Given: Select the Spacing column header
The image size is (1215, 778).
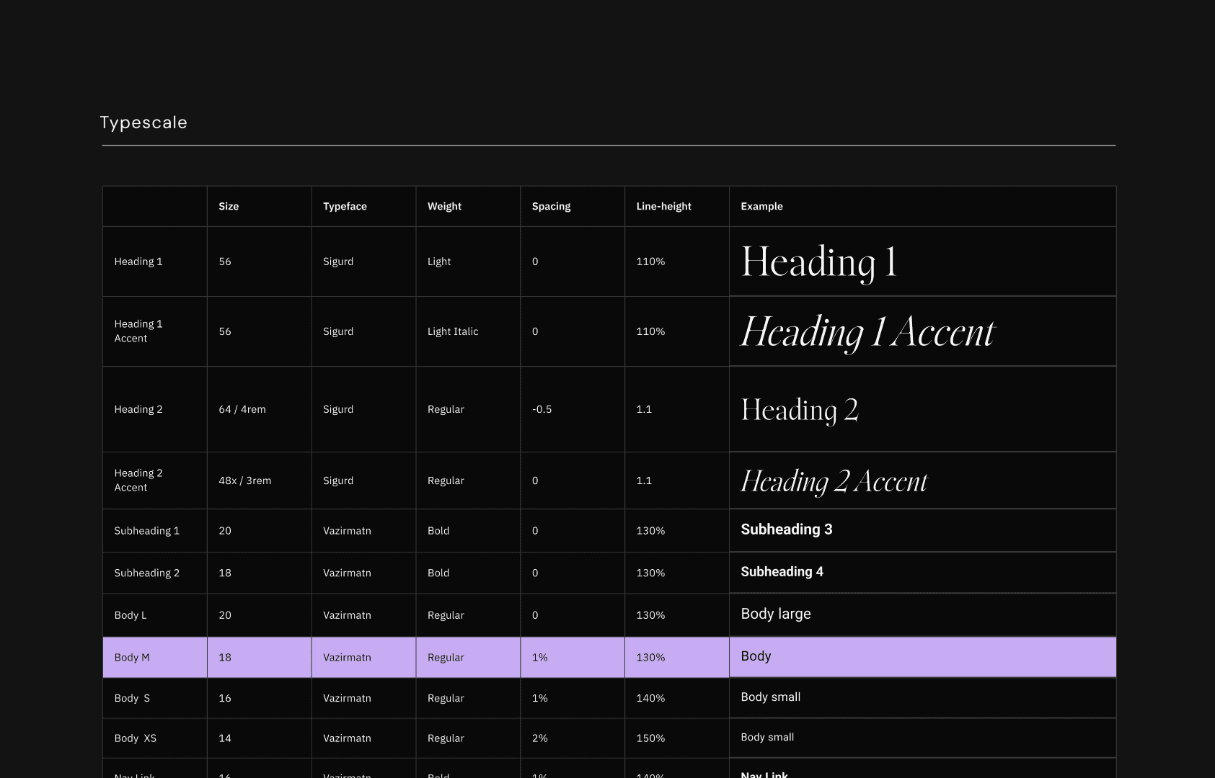Looking at the screenshot, I should (551, 206).
